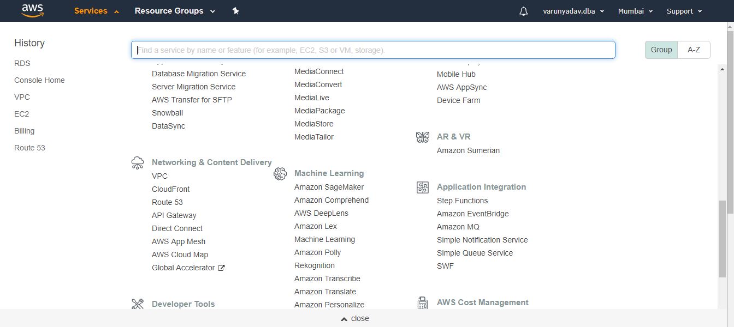Click the Developer Tools wrench icon
The height and width of the screenshot is (327, 734).
click(x=138, y=304)
